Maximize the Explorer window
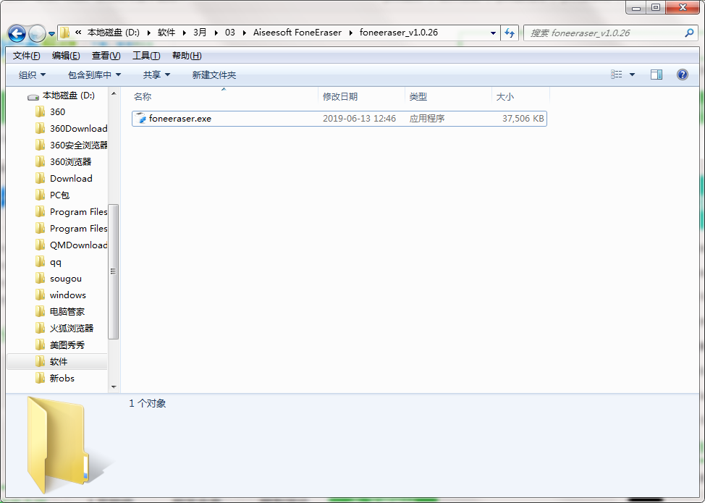This screenshot has height=503, width=705. pos(656,8)
